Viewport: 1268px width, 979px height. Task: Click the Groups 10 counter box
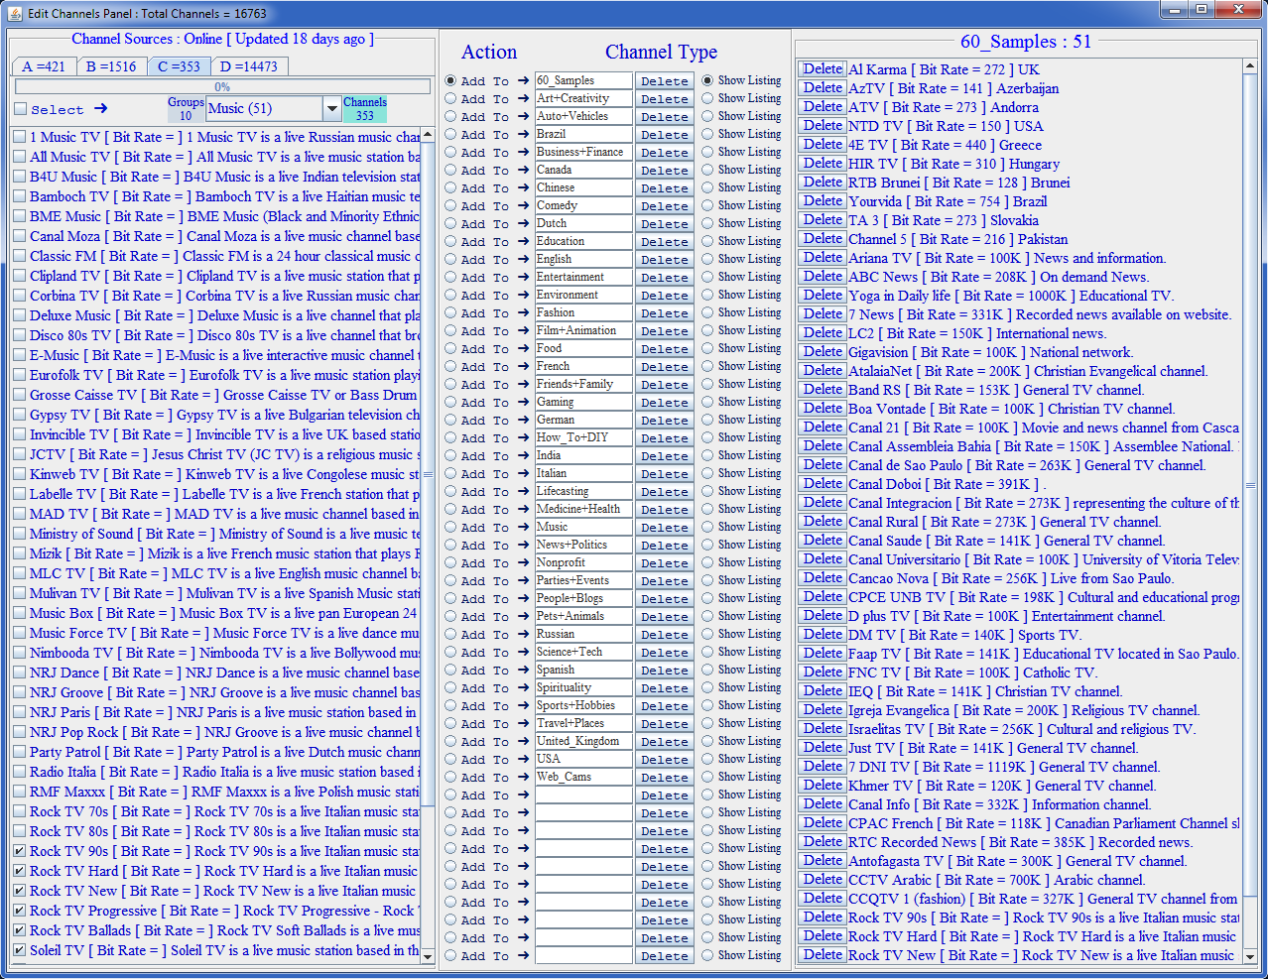(186, 109)
